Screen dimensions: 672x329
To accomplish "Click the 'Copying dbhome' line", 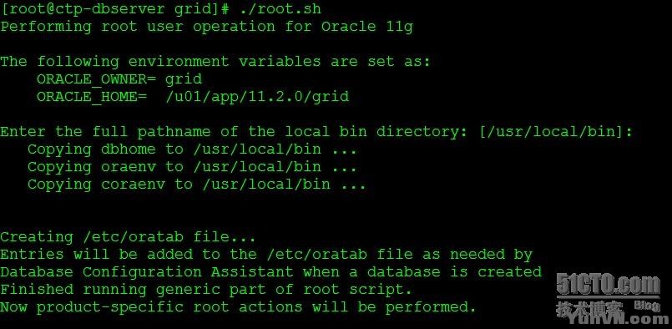I will (x=192, y=149).
